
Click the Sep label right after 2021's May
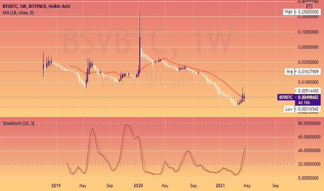pos(275,186)
